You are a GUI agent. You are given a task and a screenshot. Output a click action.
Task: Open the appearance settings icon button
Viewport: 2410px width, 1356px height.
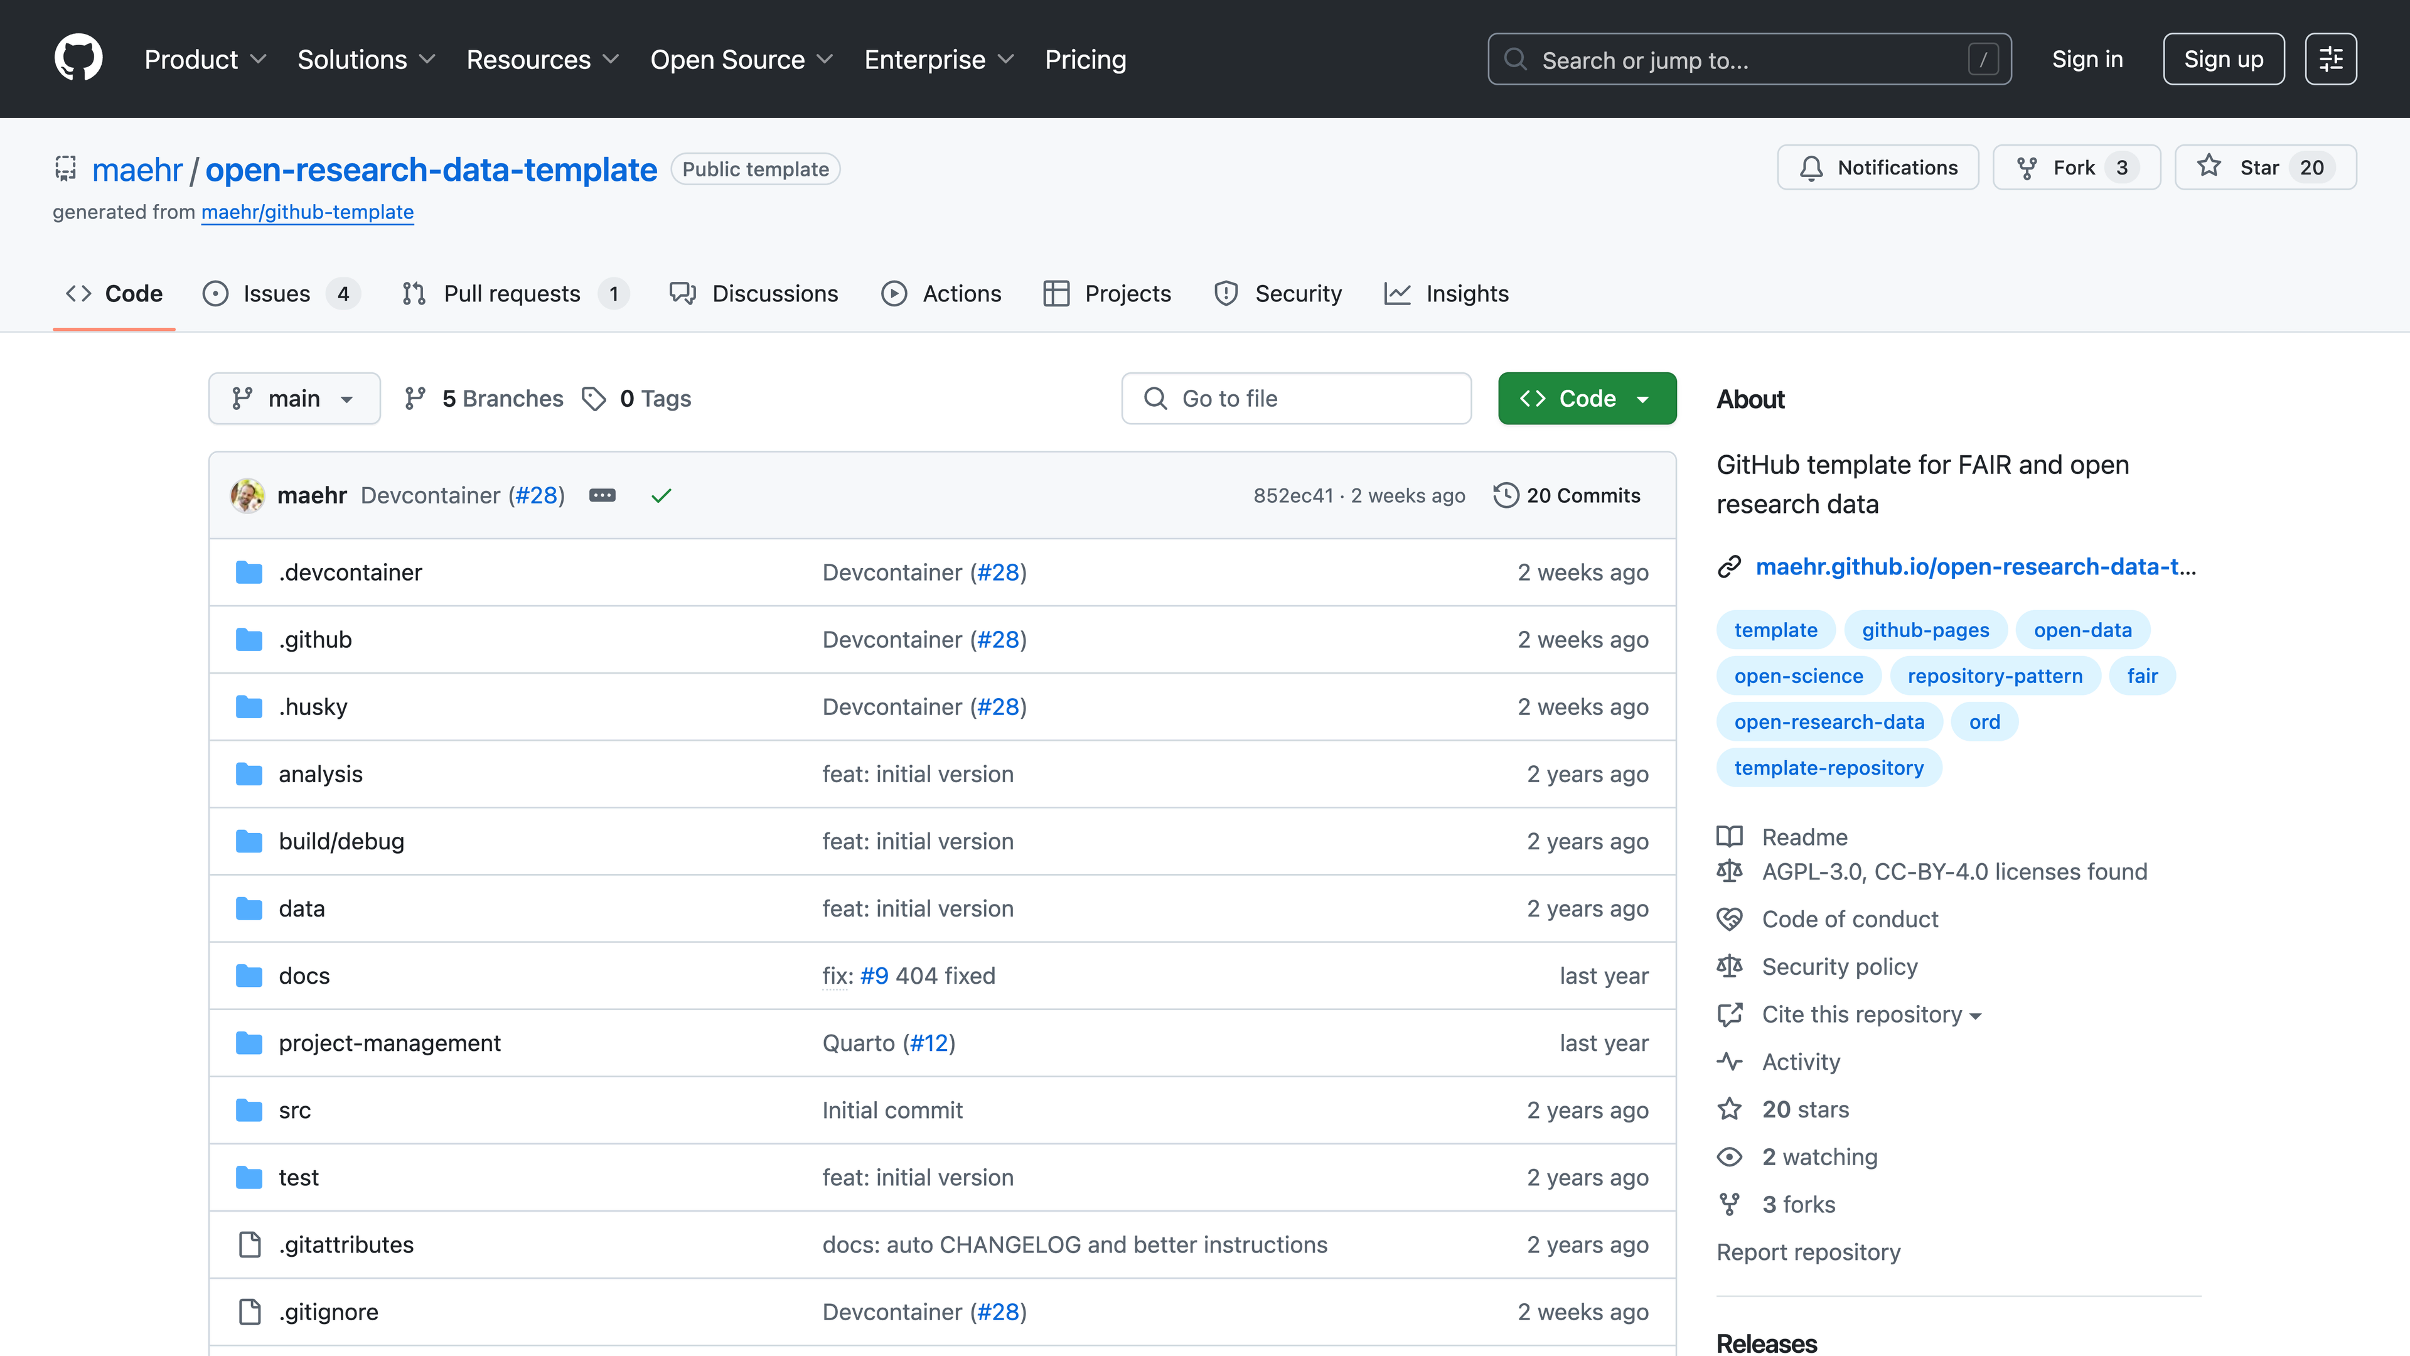(2330, 59)
